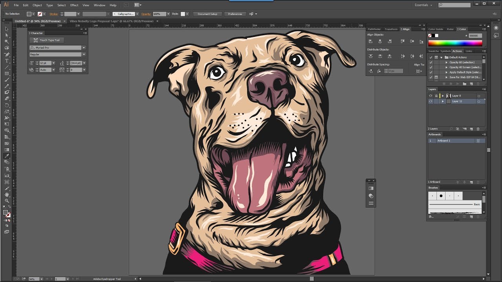Pick the Hand tool
Image resolution: width=502 pixels, height=282 pixels.
(x=7, y=193)
